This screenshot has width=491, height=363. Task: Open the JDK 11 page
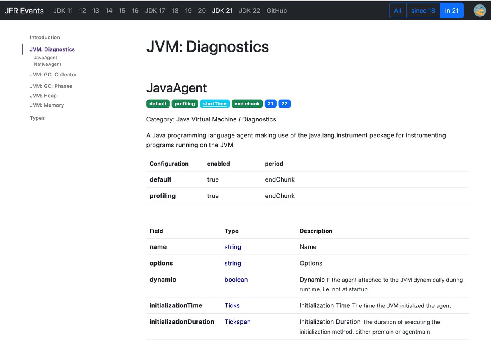pos(63,11)
